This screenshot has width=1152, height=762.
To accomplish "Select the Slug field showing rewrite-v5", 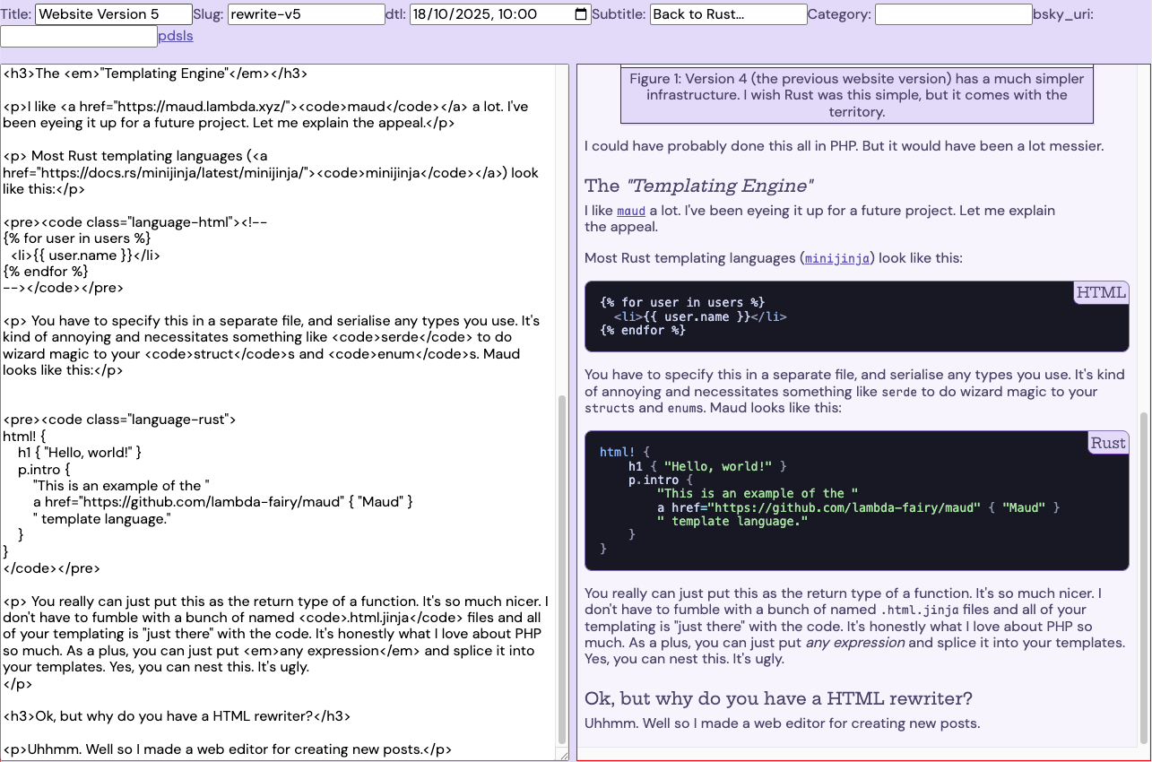I will point(306,14).
